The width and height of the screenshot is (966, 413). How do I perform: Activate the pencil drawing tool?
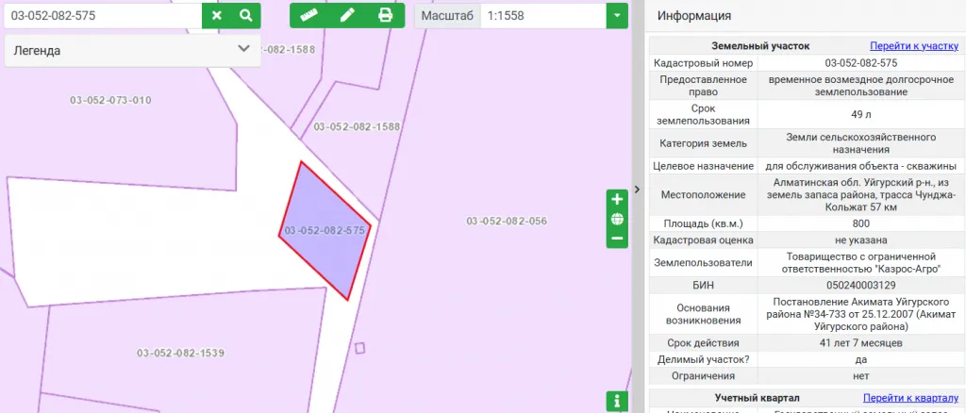tap(347, 16)
